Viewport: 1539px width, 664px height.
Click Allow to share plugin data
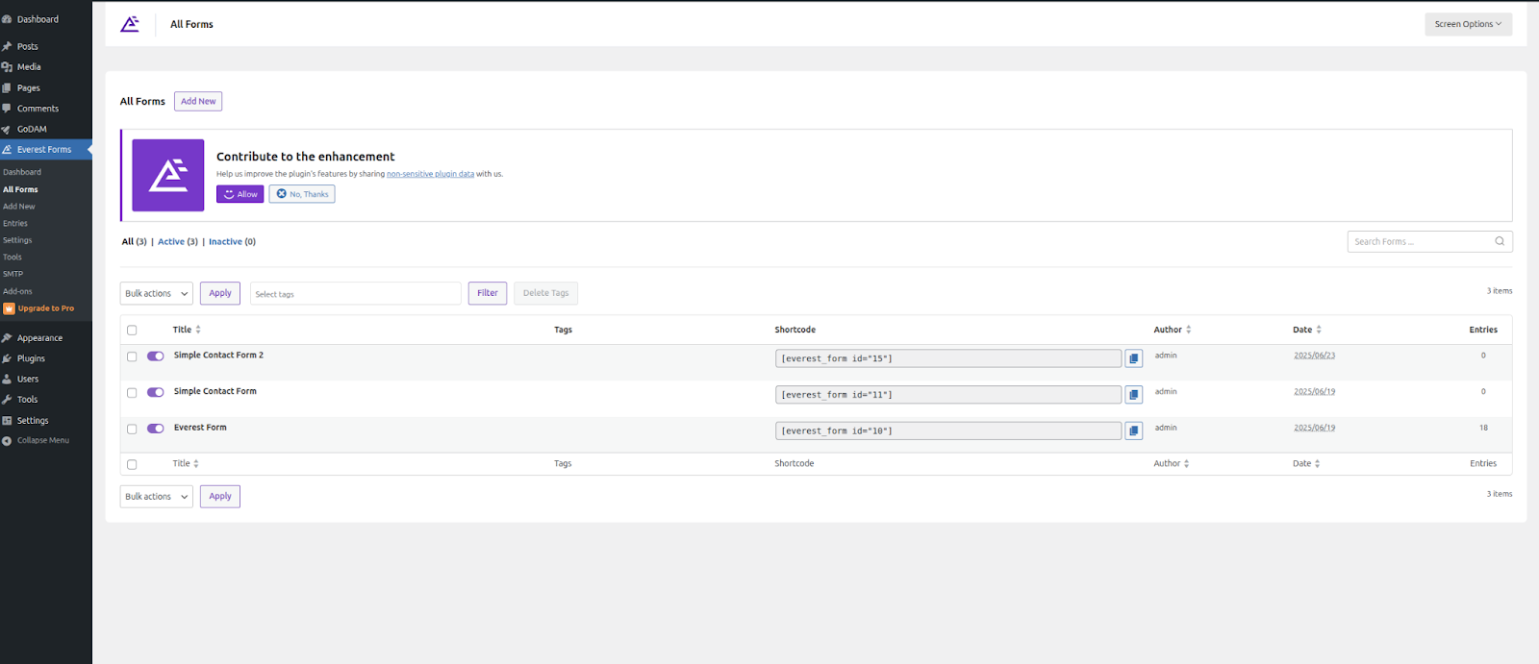(x=240, y=194)
